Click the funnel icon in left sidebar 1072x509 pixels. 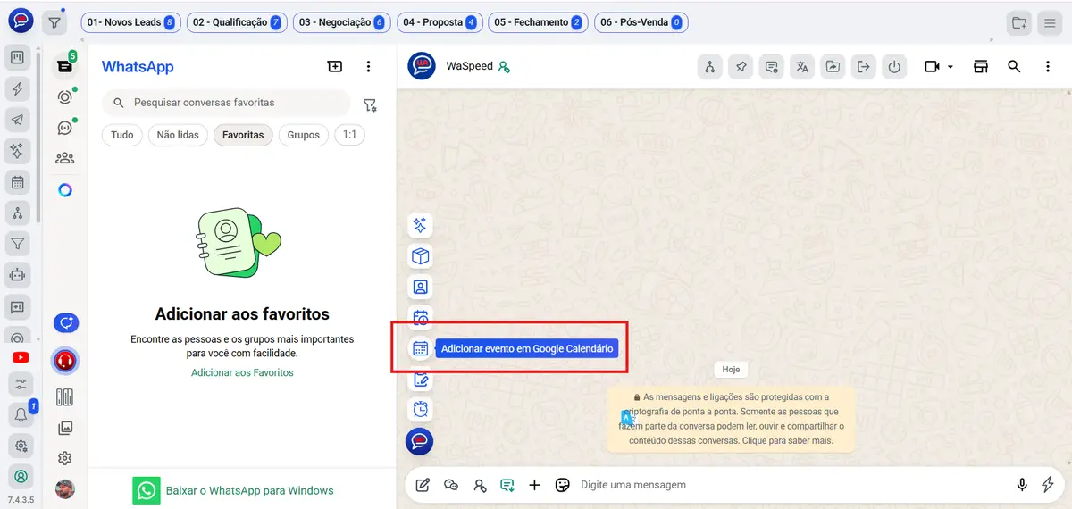(x=18, y=243)
